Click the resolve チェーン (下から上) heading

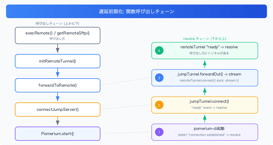point(204,39)
